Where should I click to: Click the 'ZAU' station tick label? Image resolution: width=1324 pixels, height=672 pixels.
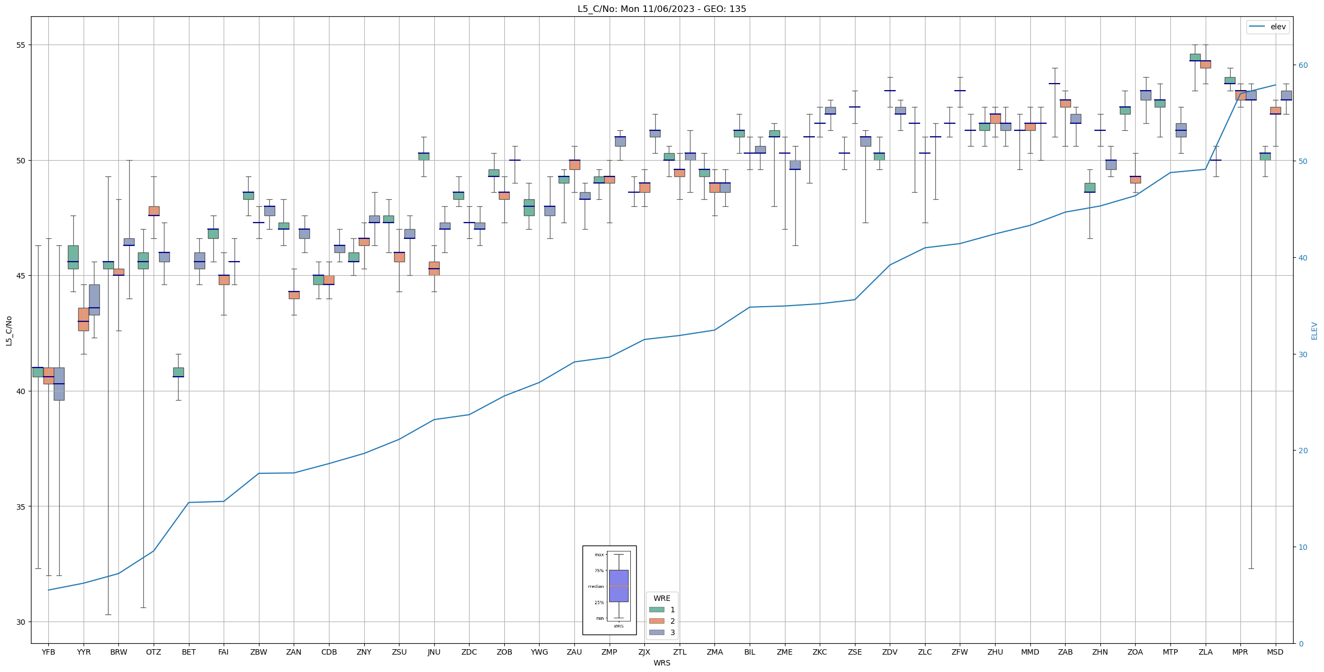(574, 652)
